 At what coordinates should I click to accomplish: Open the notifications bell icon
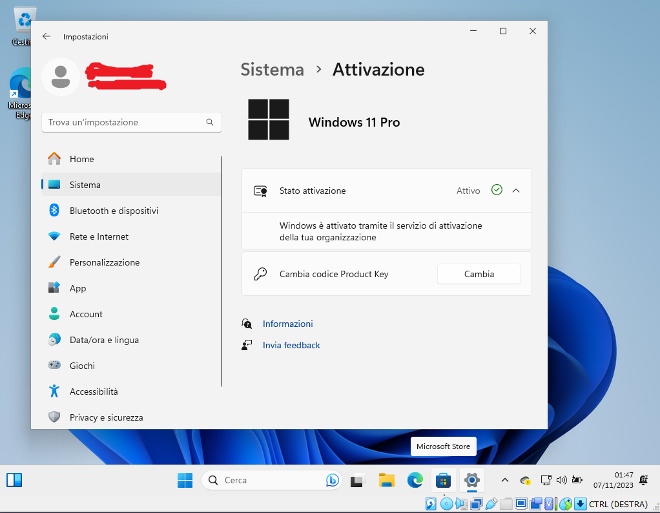(644, 480)
